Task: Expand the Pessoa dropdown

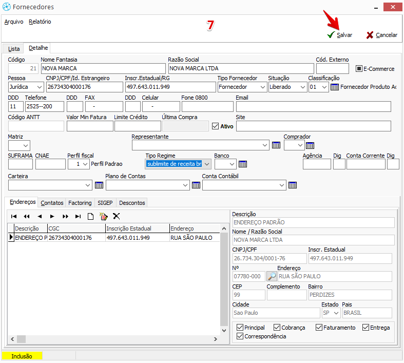Action: [40, 87]
